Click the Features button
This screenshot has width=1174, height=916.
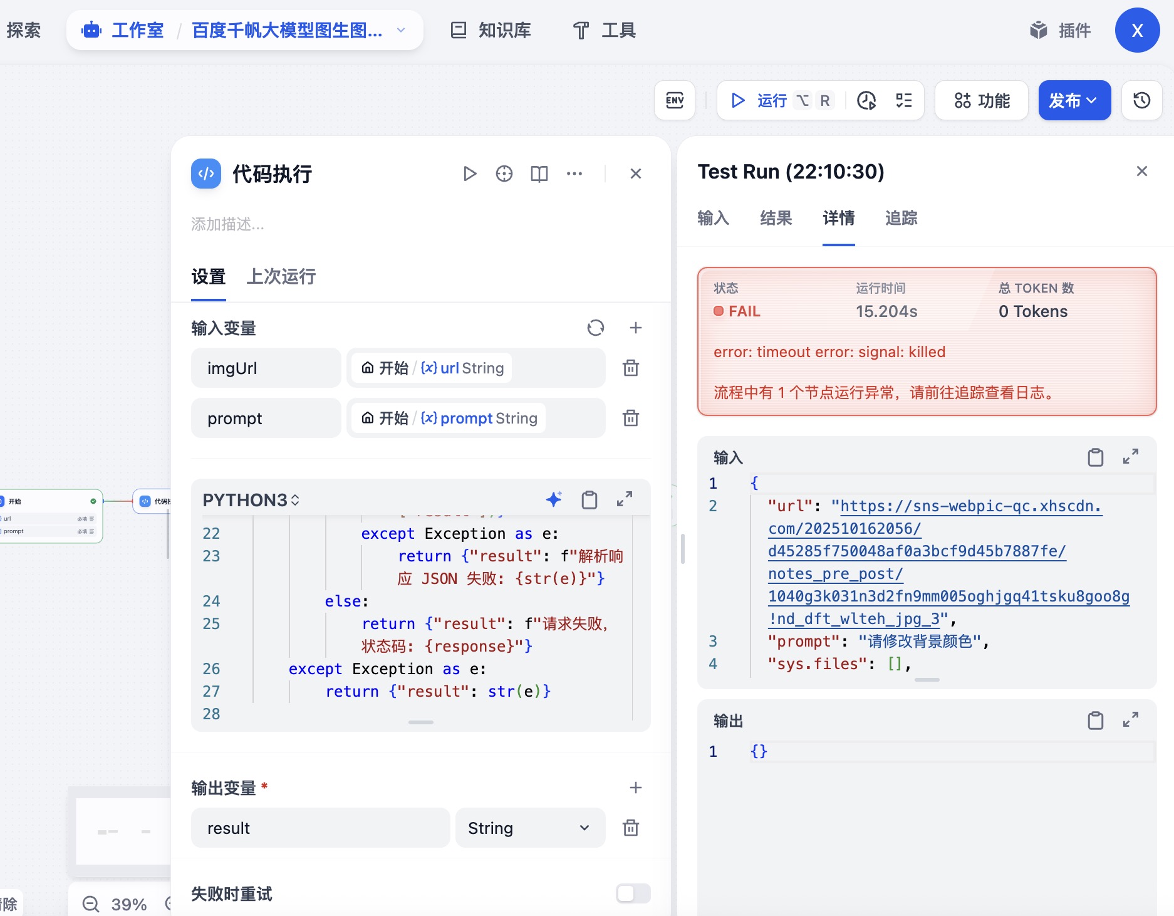pos(981,100)
